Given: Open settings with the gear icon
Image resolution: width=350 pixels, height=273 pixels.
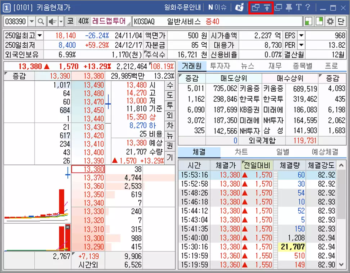Looking at the screenshot, I should [x=330, y=22].
